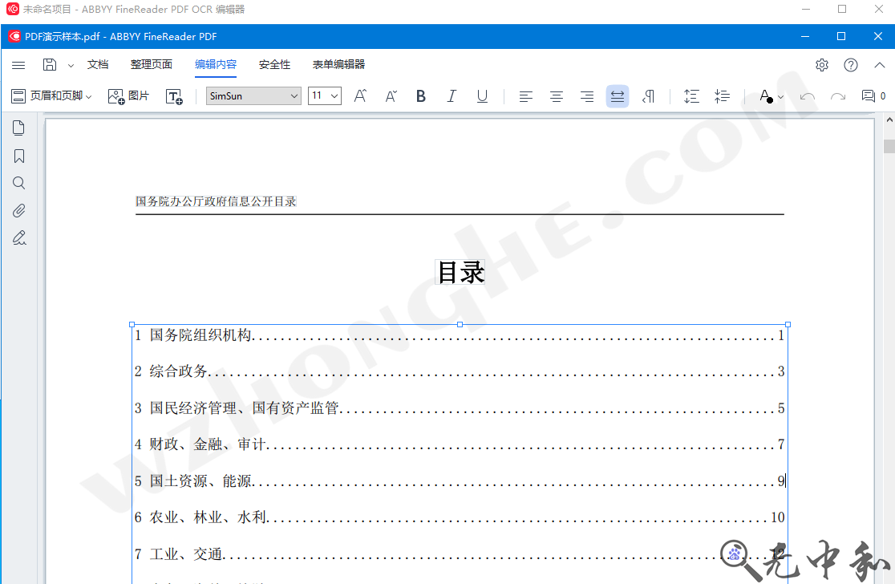Select the search tool in the sidebar
The image size is (895, 584).
[18, 182]
